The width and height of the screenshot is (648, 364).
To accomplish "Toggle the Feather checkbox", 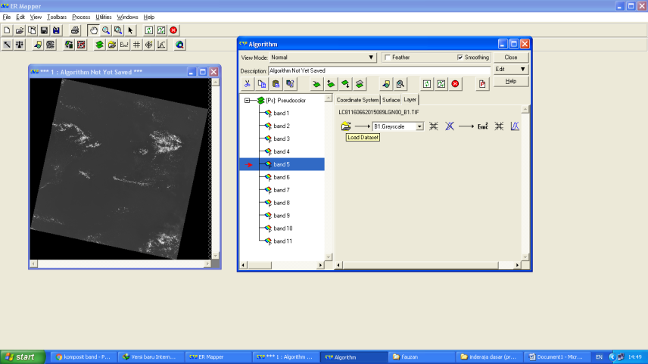I will pos(388,58).
